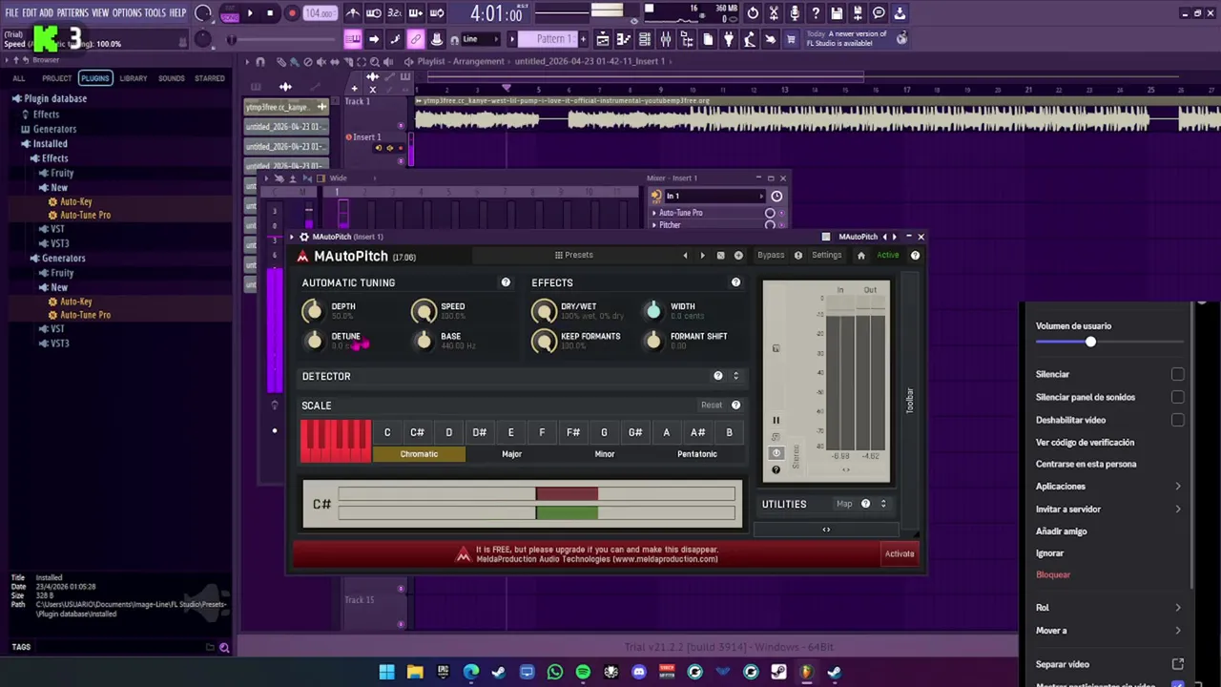Expand the VST3 folder under Installed Effects
Viewport: 1221px width, 687px height.
(59, 243)
